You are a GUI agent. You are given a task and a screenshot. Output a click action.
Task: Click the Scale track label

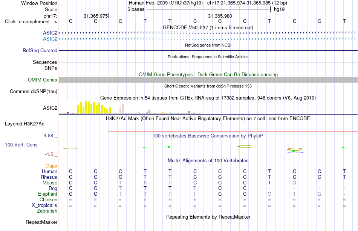[51, 9]
